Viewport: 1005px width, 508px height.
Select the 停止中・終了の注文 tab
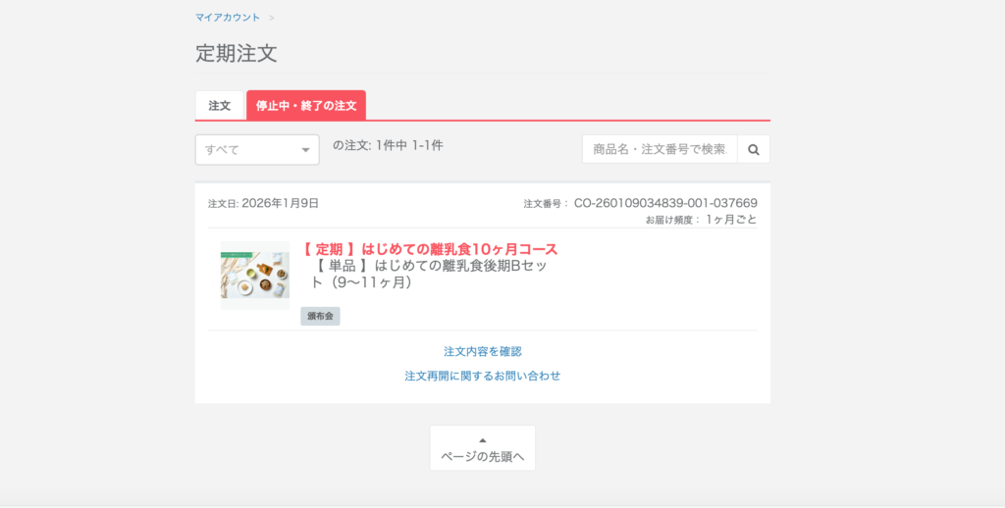(306, 105)
